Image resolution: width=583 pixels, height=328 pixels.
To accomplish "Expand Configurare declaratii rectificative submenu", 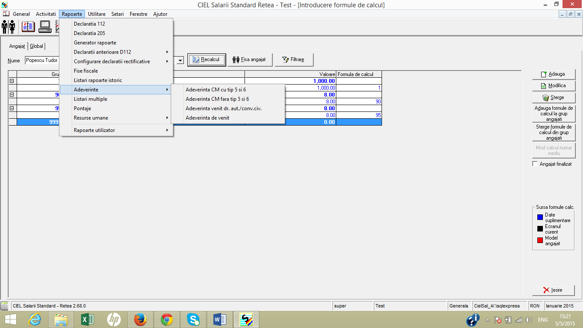I will click(x=117, y=61).
